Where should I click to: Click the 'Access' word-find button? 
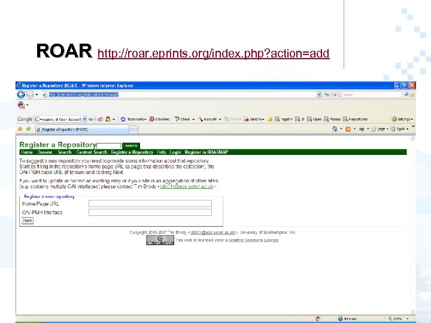click(332, 119)
